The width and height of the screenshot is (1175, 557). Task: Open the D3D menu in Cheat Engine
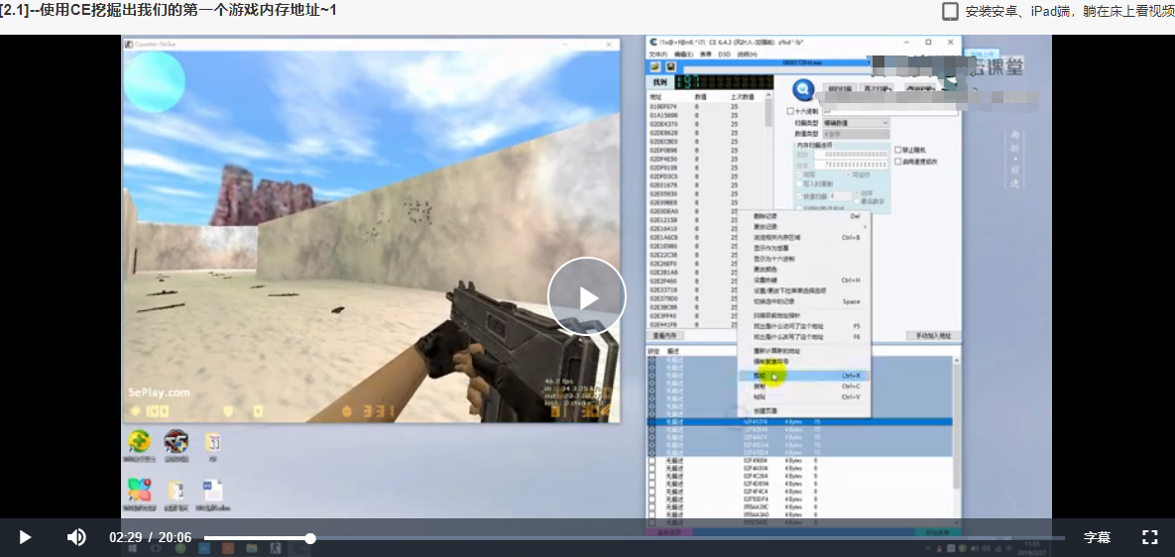point(725,55)
